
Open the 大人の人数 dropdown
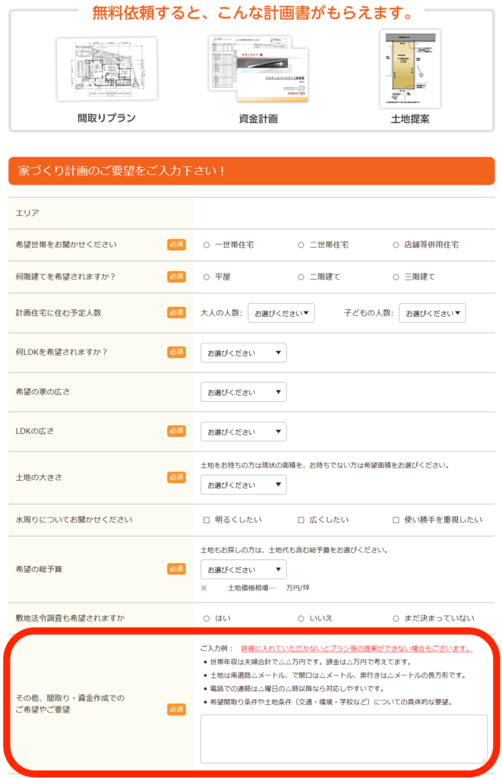tap(281, 313)
